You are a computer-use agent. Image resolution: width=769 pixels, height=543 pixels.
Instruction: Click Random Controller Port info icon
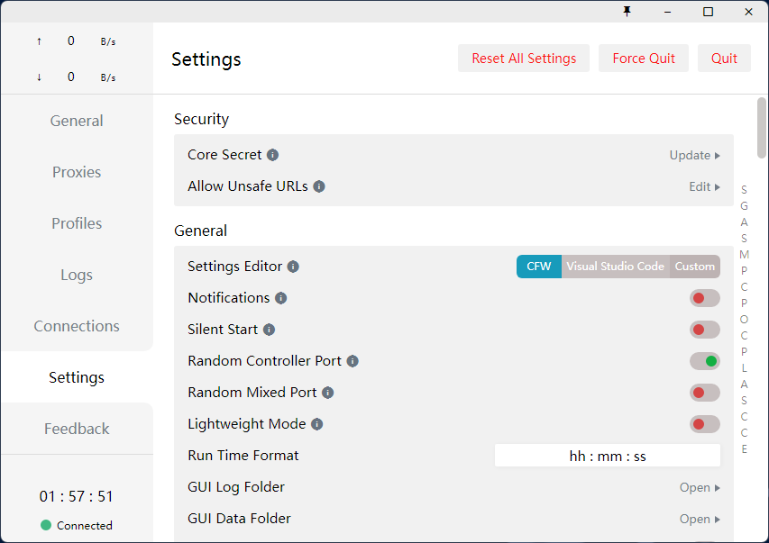pos(352,361)
